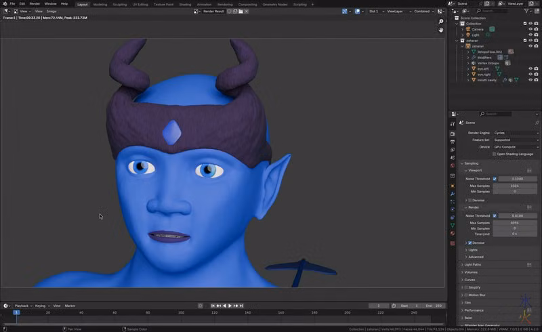Play the animation forward

[x=230, y=306]
